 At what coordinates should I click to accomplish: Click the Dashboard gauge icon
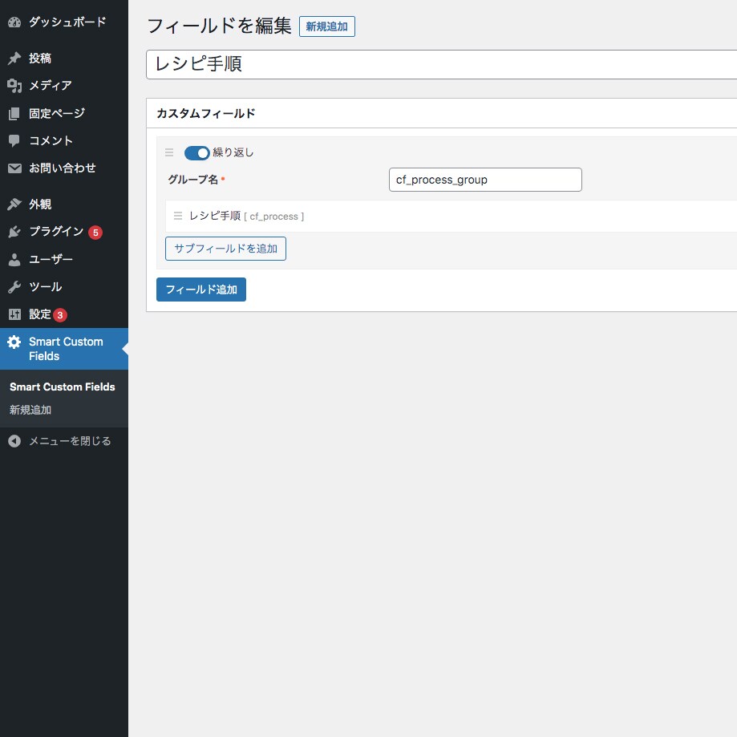14,22
